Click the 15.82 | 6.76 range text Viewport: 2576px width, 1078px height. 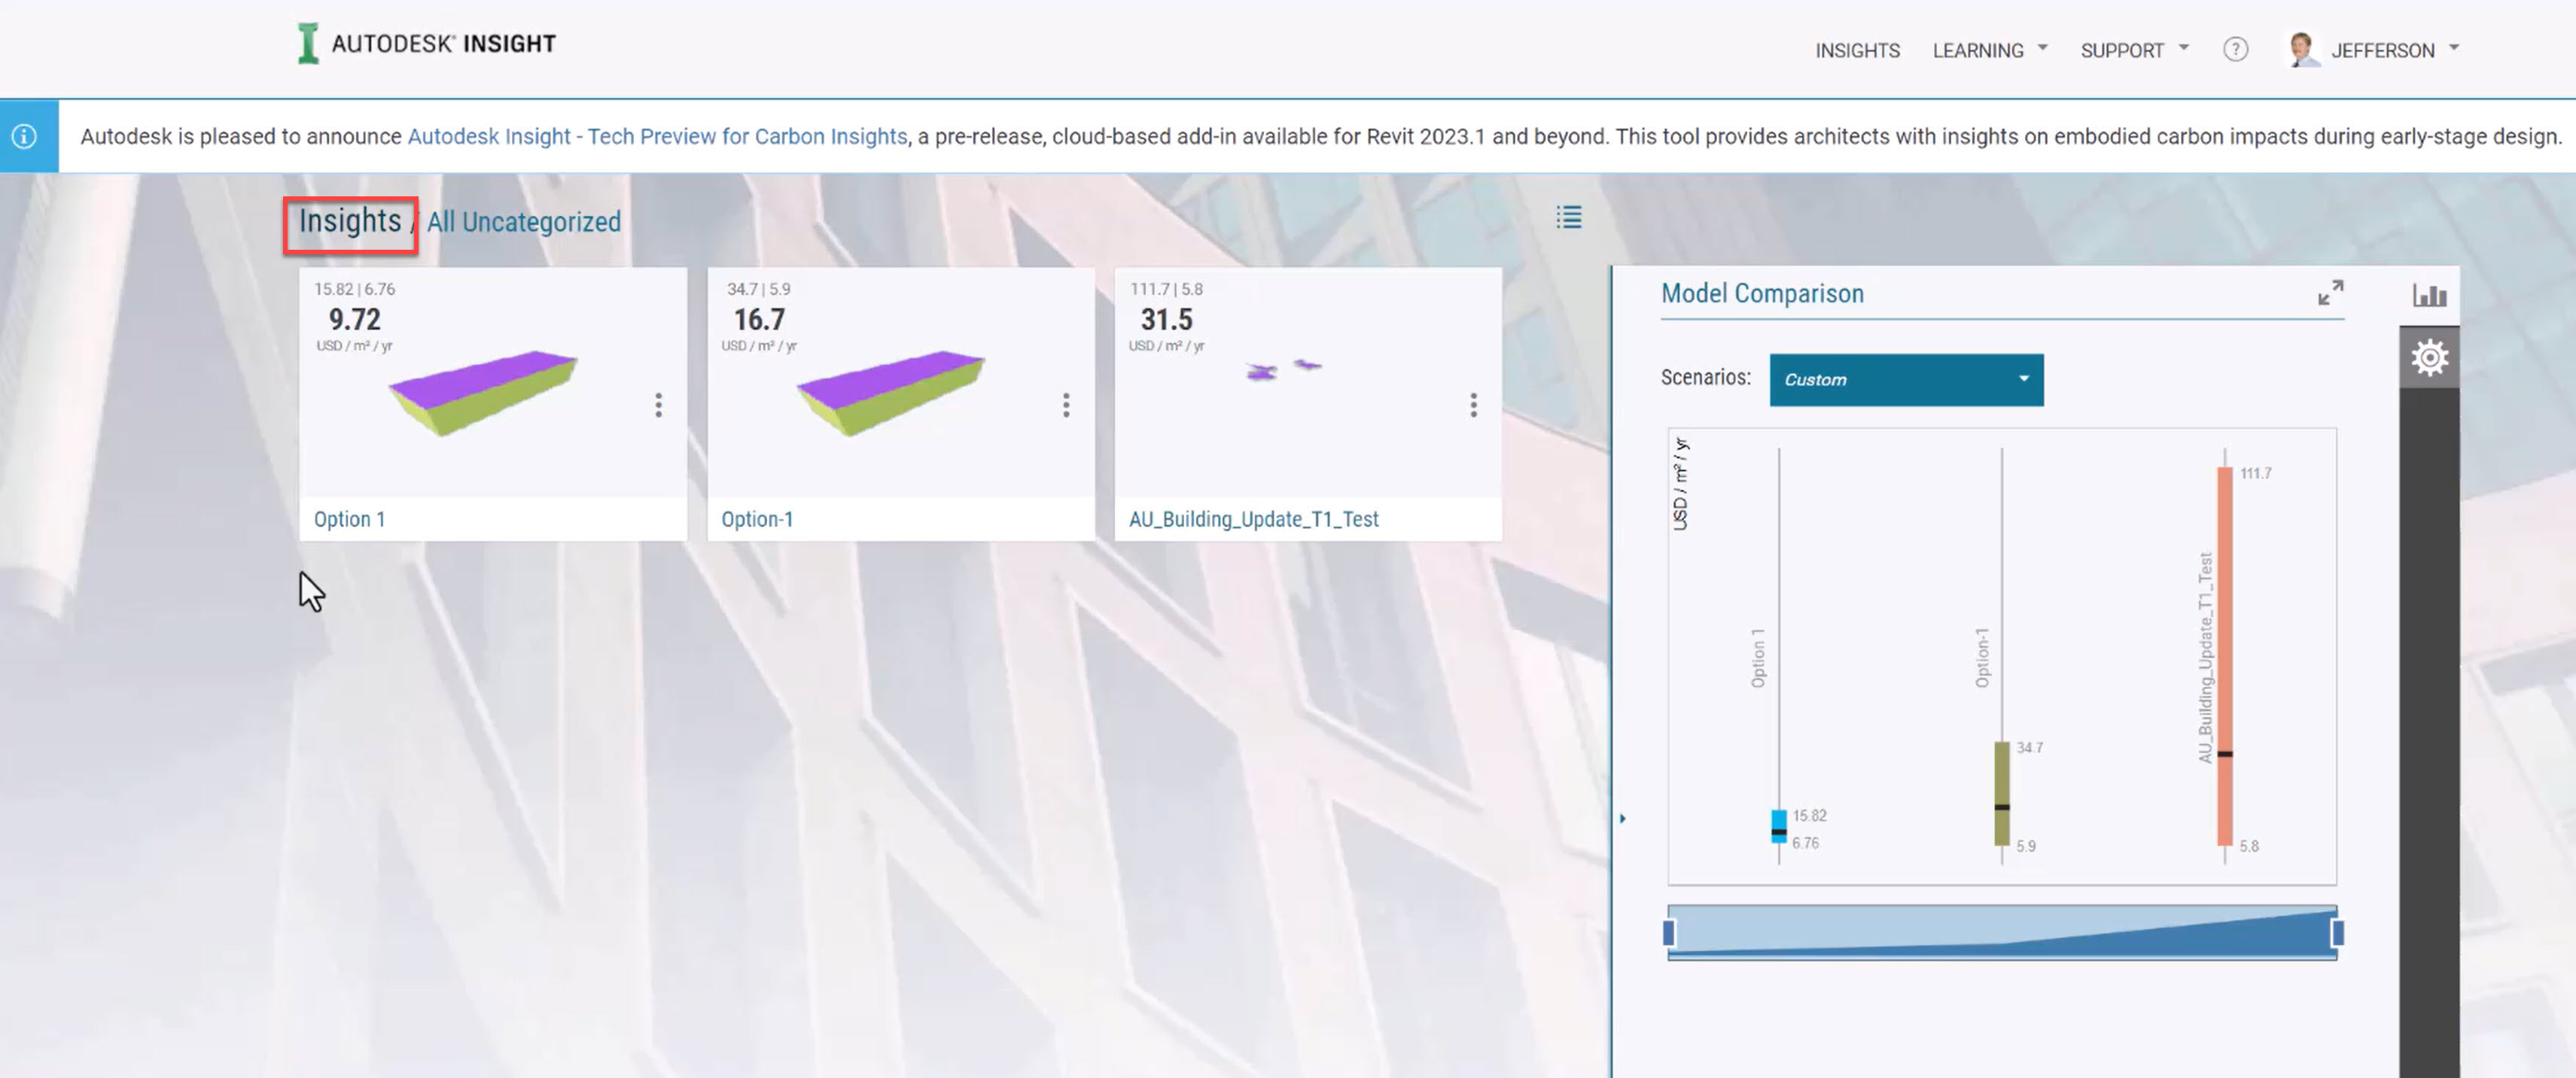pyautogui.click(x=354, y=289)
